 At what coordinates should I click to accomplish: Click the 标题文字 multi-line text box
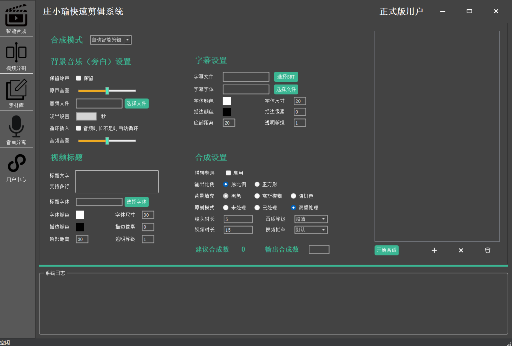[117, 182]
